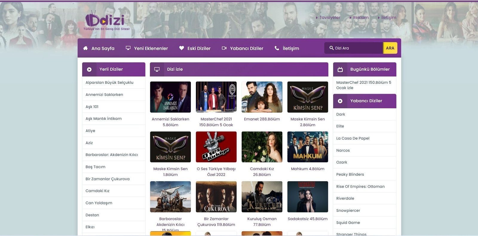
Task: Click the Ddizi site logo
Action: point(106,21)
